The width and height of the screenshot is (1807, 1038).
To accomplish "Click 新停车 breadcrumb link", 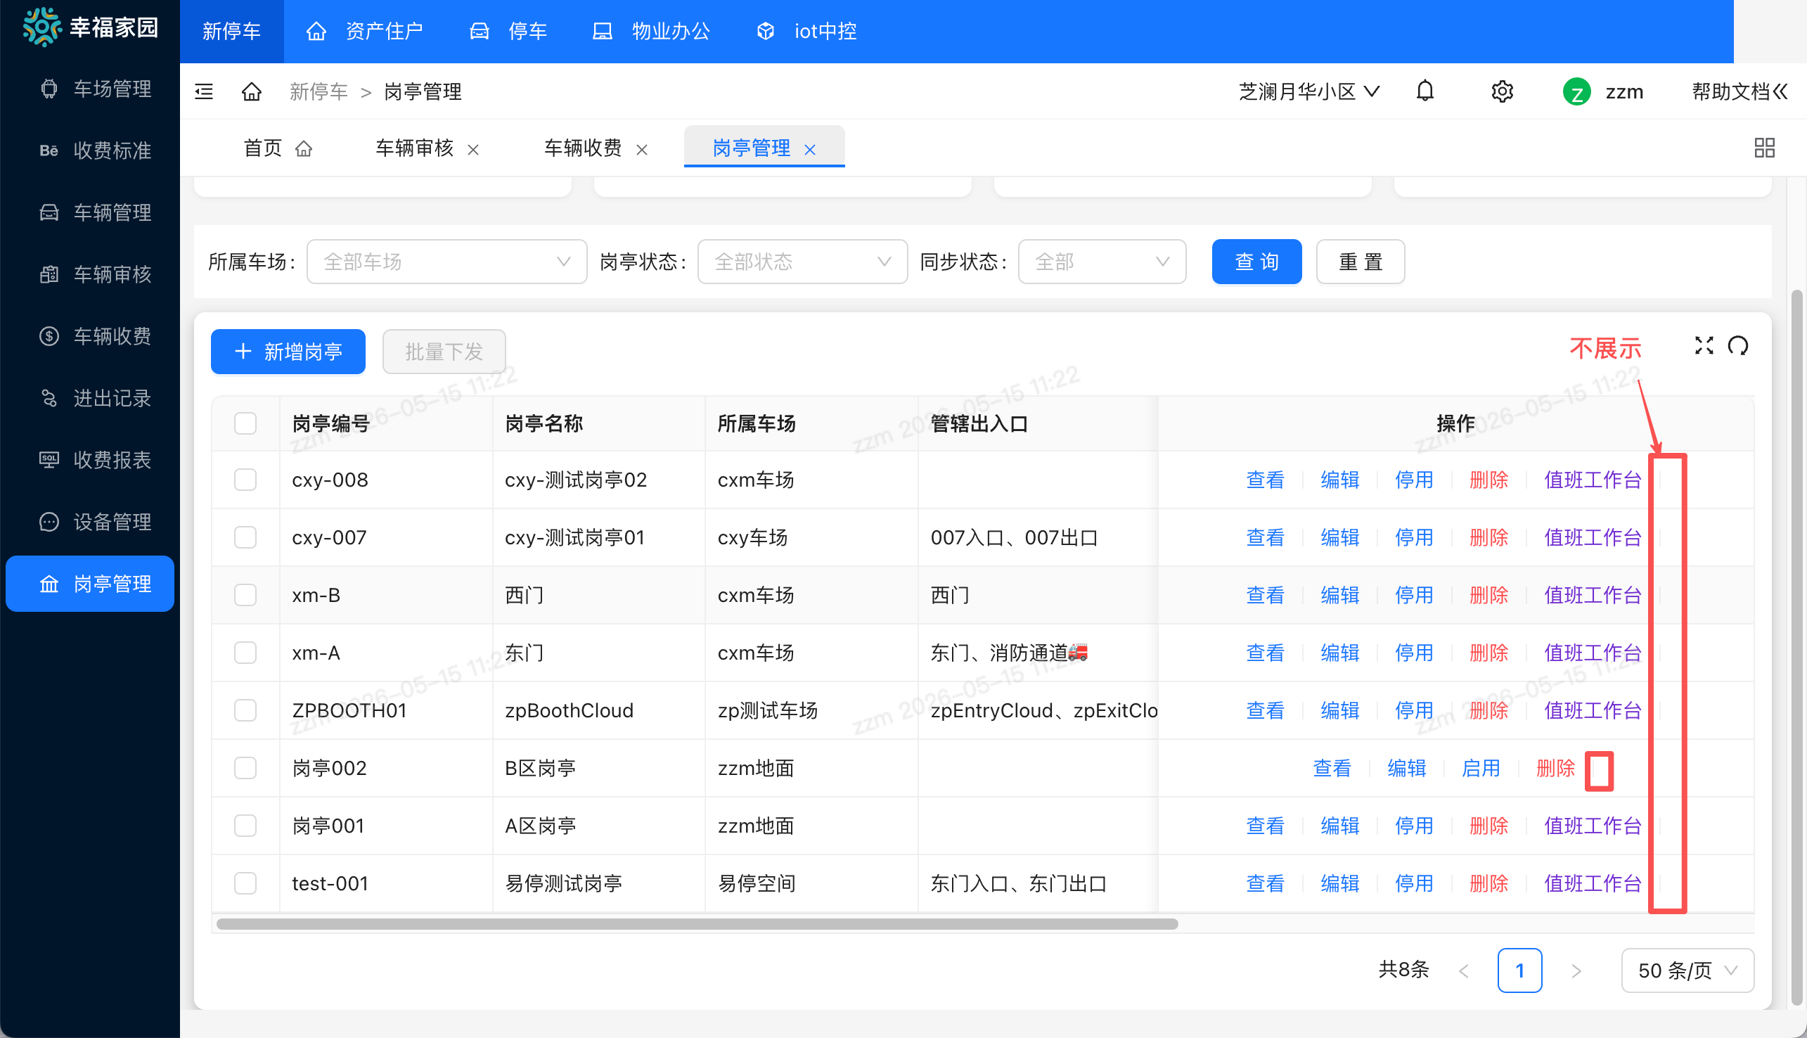I will click(x=319, y=91).
